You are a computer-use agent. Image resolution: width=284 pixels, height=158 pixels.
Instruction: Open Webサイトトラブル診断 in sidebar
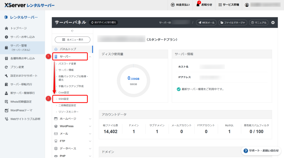(x=25, y=119)
